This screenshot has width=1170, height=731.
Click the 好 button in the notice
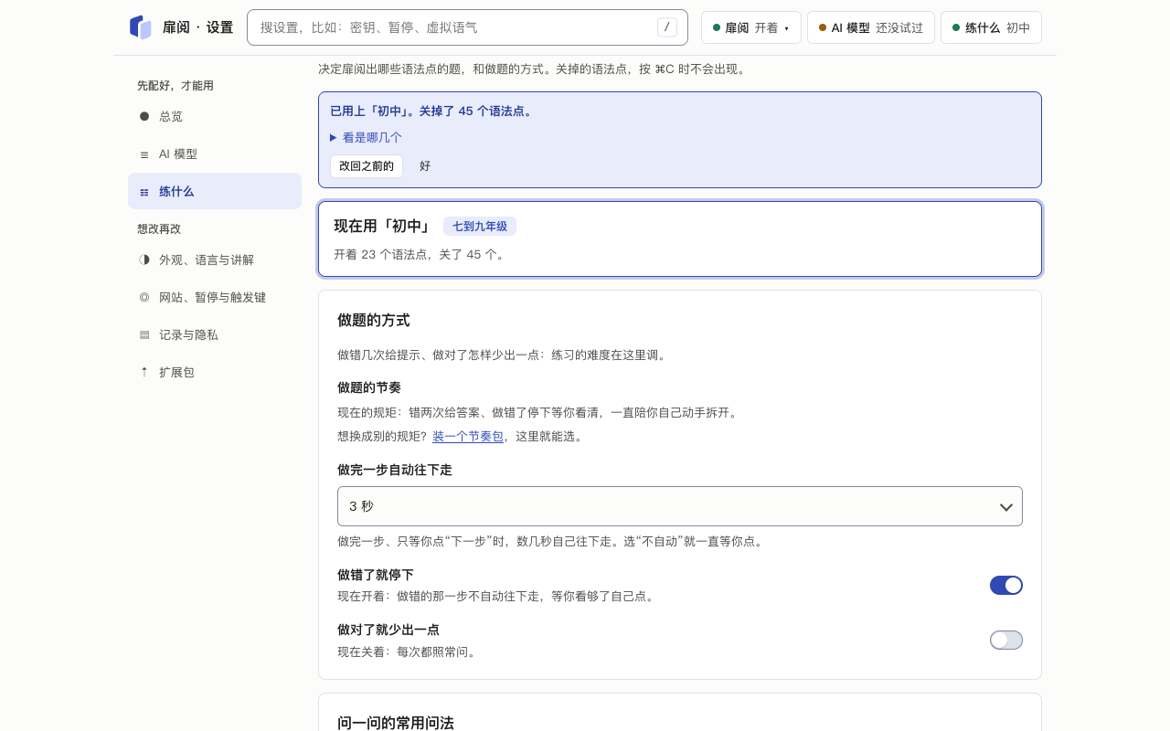[x=425, y=166]
